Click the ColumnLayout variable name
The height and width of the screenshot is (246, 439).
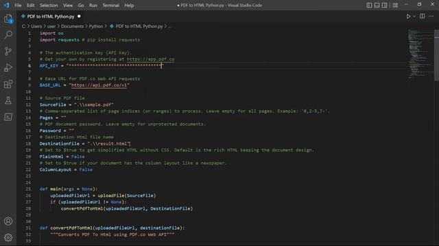pos(55,169)
